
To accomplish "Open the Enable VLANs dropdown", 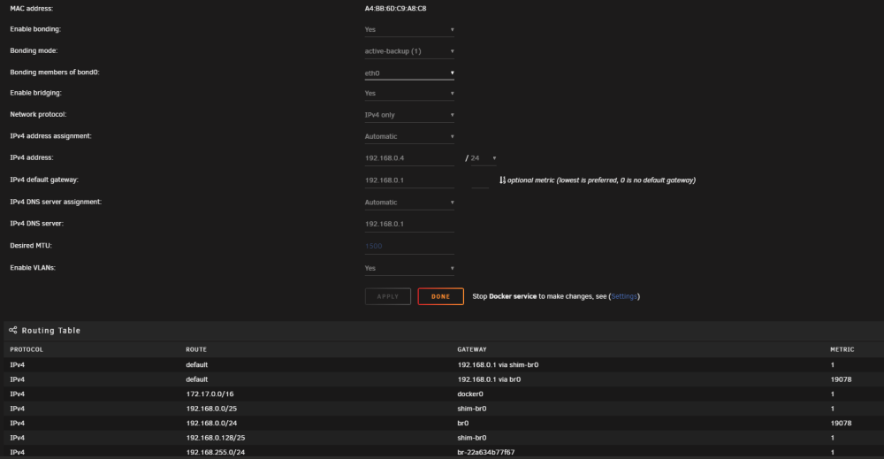I will [x=409, y=268].
